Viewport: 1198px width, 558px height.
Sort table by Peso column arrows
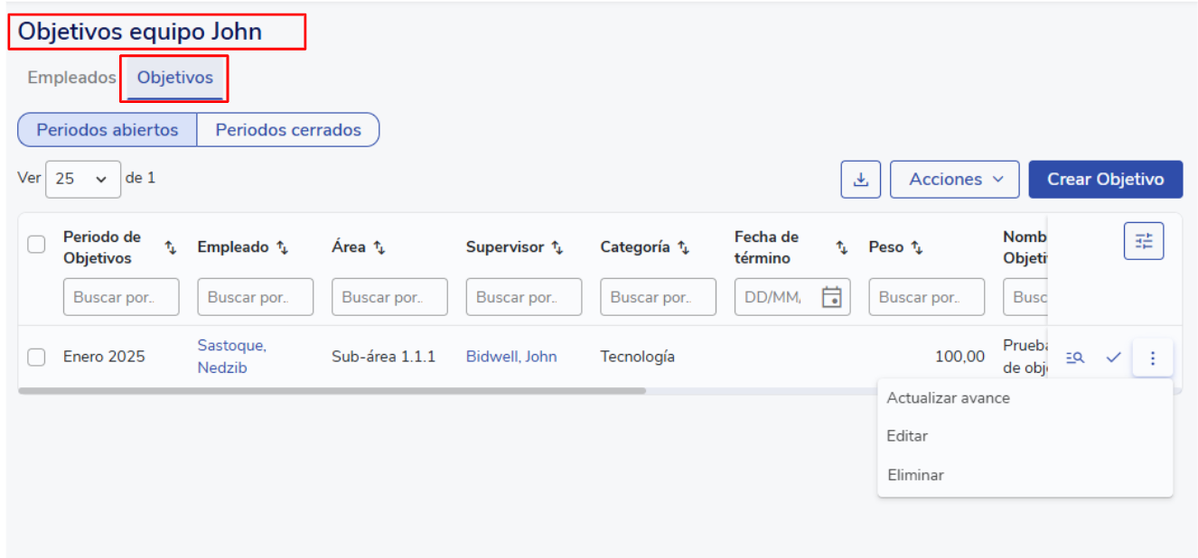916,247
